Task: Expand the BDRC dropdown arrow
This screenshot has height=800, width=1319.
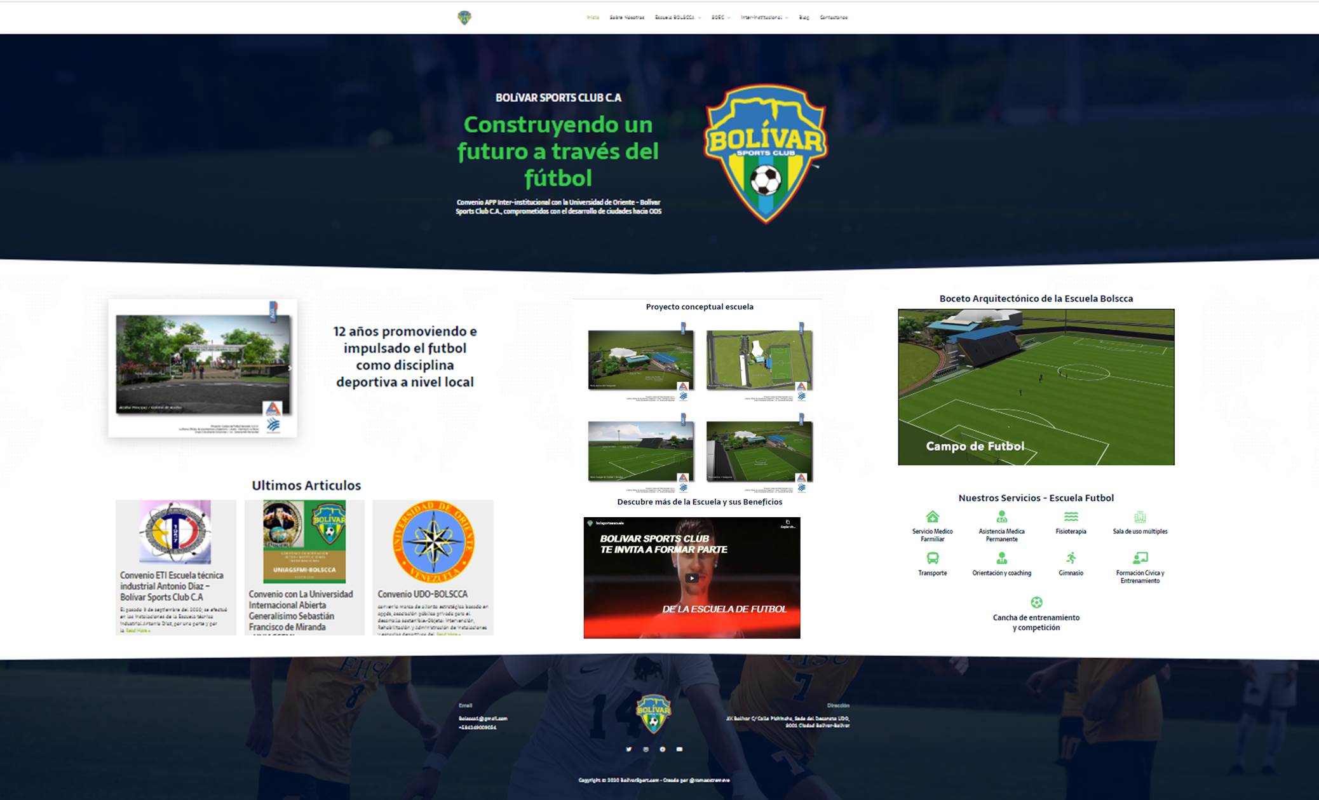Action: click(x=729, y=18)
